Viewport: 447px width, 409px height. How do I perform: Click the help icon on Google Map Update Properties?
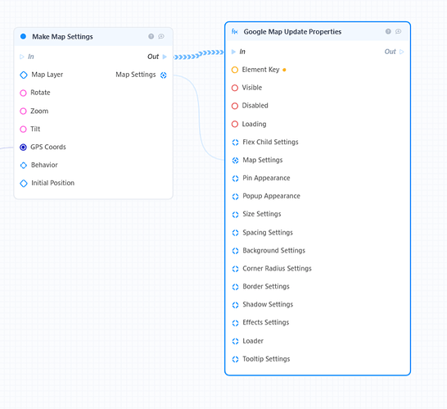(x=388, y=31)
